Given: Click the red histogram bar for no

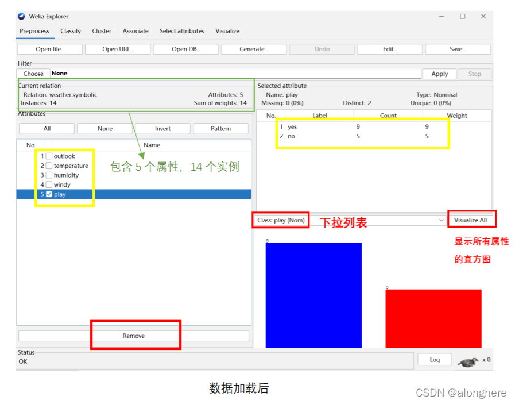Looking at the screenshot, I should pos(433,318).
